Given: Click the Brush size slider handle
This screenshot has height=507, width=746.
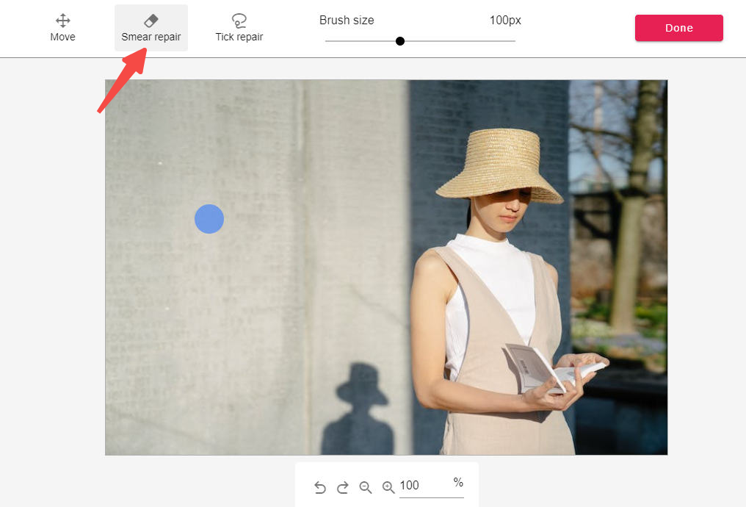Looking at the screenshot, I should coord(400,41).
